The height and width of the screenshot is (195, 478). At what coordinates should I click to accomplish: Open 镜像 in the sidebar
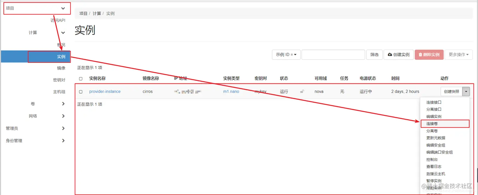[x=61, y=68]
